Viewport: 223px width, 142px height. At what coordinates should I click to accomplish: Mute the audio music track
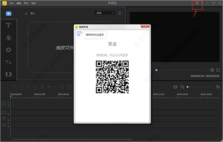(x=8, y=124)
